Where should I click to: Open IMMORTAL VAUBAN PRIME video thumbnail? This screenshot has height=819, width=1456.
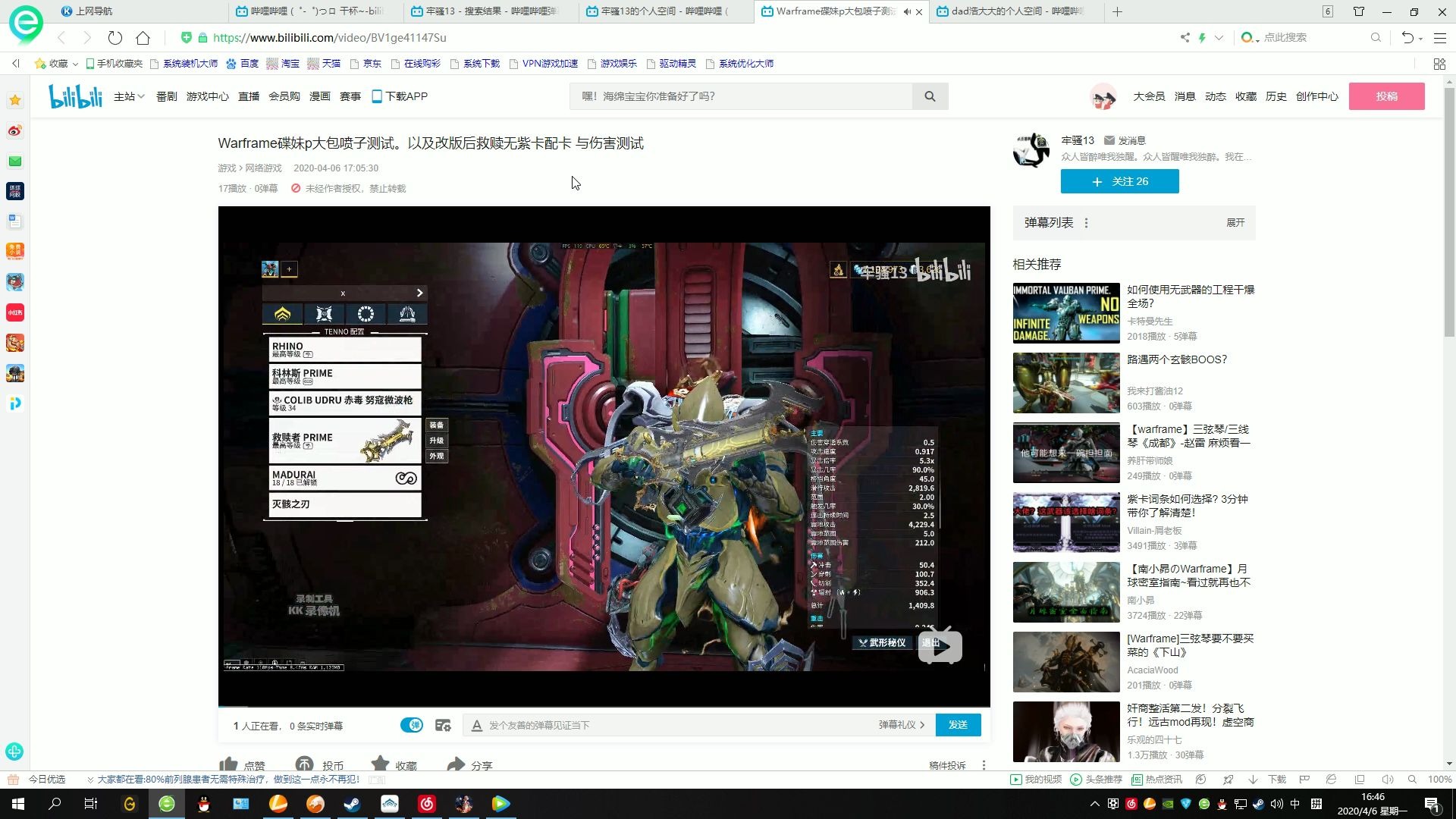point(1066,313)
